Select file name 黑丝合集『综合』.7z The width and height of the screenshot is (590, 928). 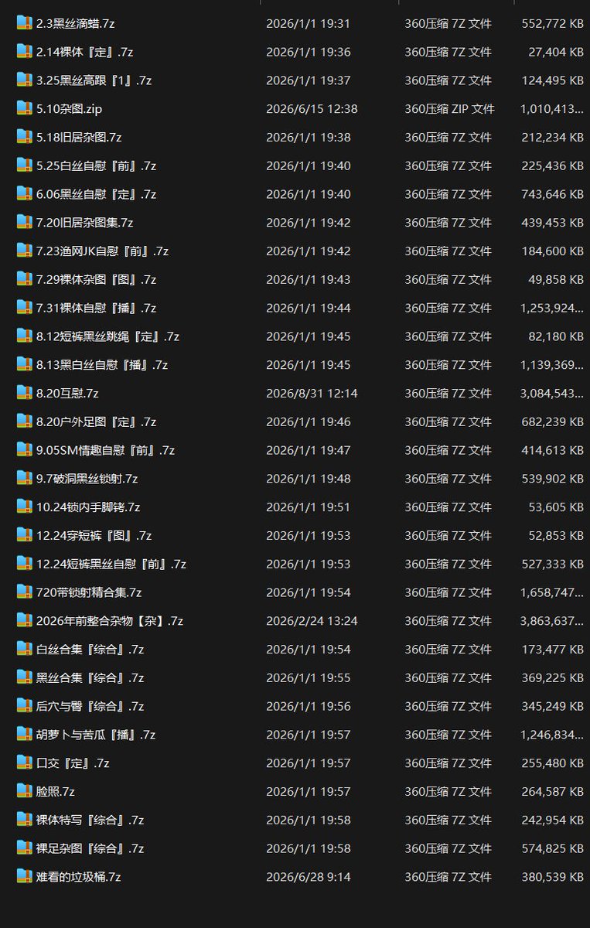point(90,678)
